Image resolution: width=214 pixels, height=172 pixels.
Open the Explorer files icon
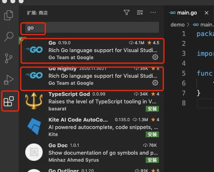click(9, 15)
